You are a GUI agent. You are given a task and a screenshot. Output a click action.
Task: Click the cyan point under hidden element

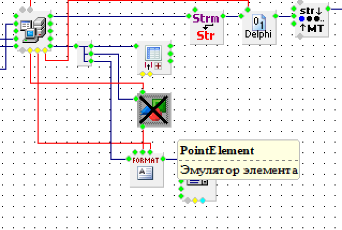[x=202, y=201]
